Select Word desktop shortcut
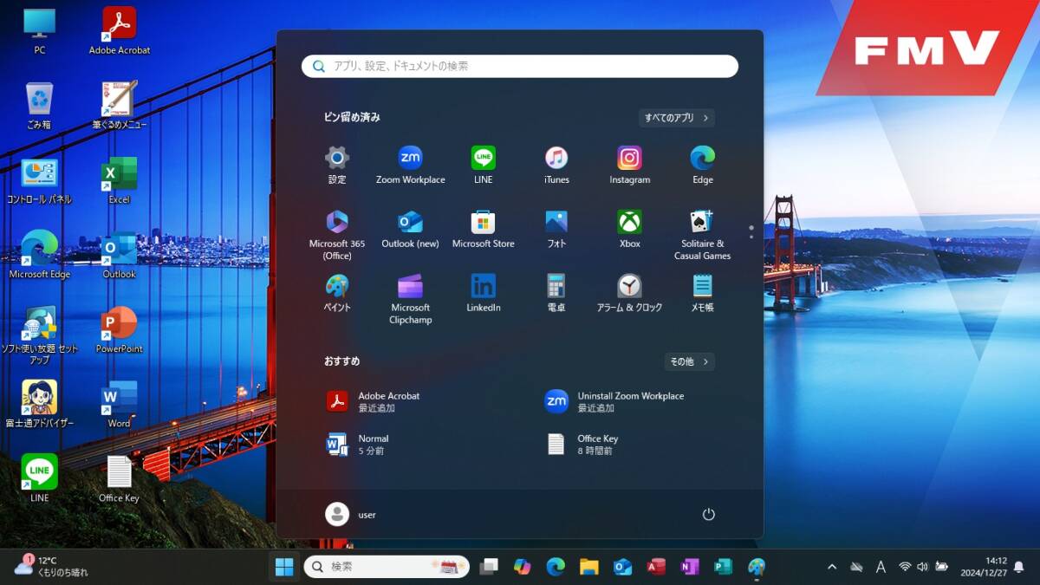Image resolution: width=1040 pixels, height=585 pixels. click(x=120, y=404)
